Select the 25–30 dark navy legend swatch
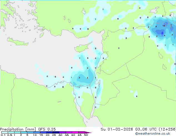The image size is (176, 136). [56, 132]
